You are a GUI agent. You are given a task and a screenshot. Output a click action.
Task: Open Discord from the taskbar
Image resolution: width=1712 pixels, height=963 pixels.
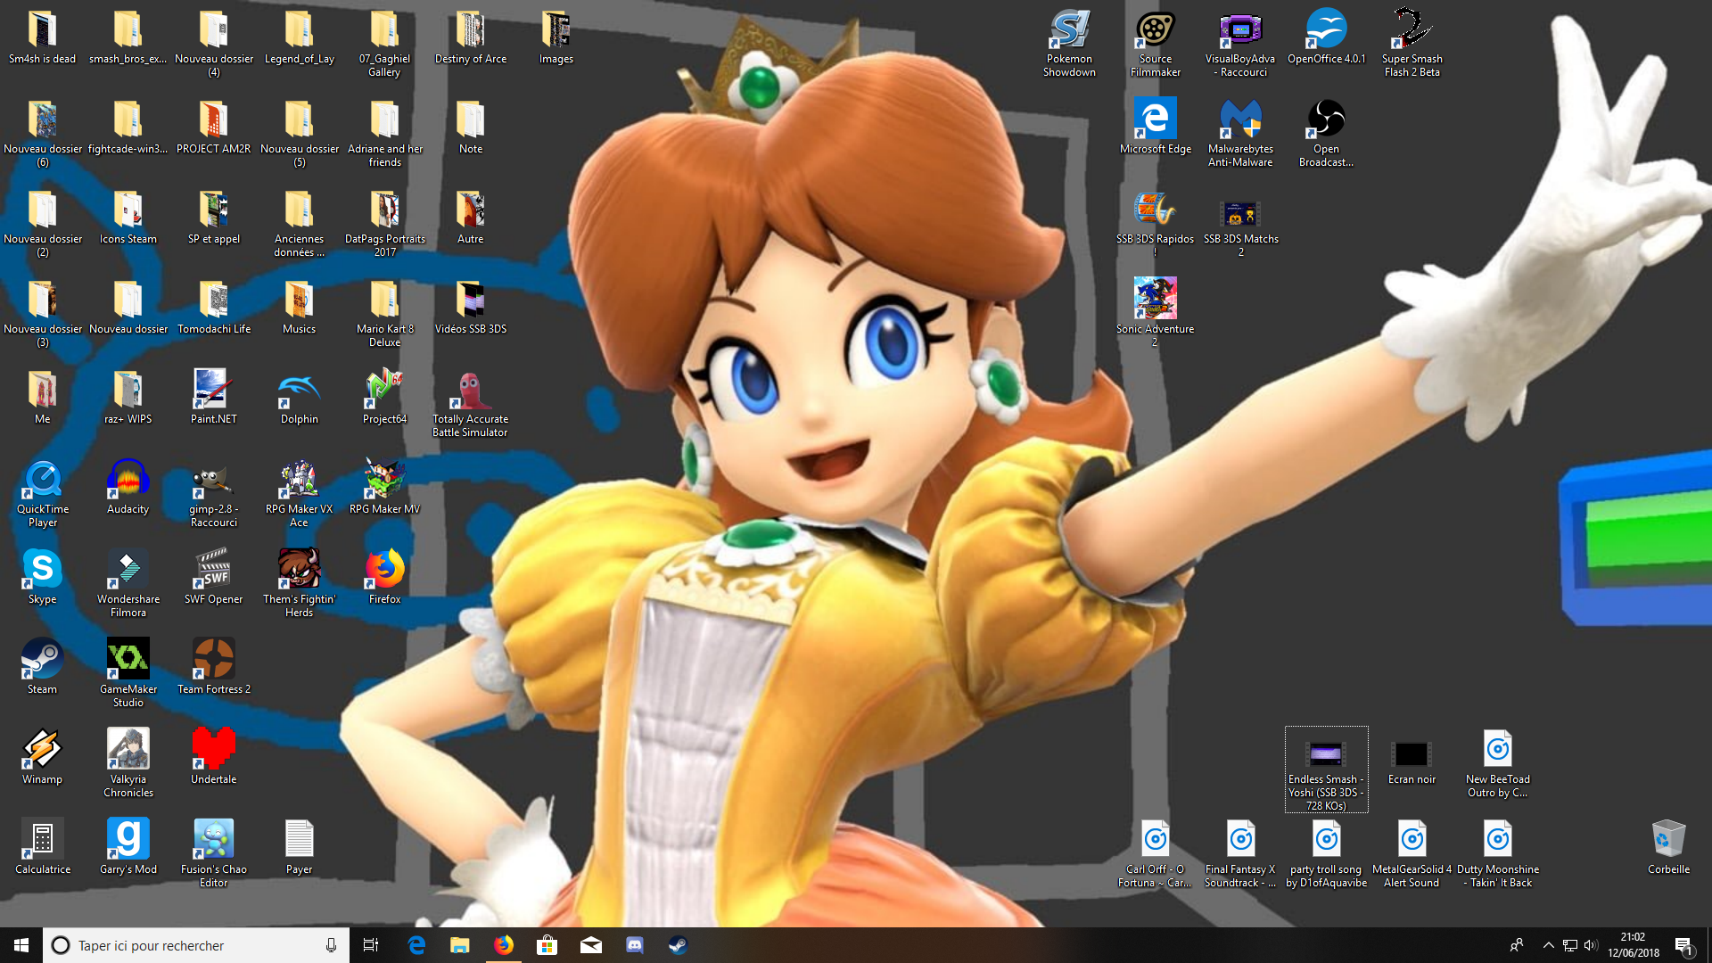point(634,945)
